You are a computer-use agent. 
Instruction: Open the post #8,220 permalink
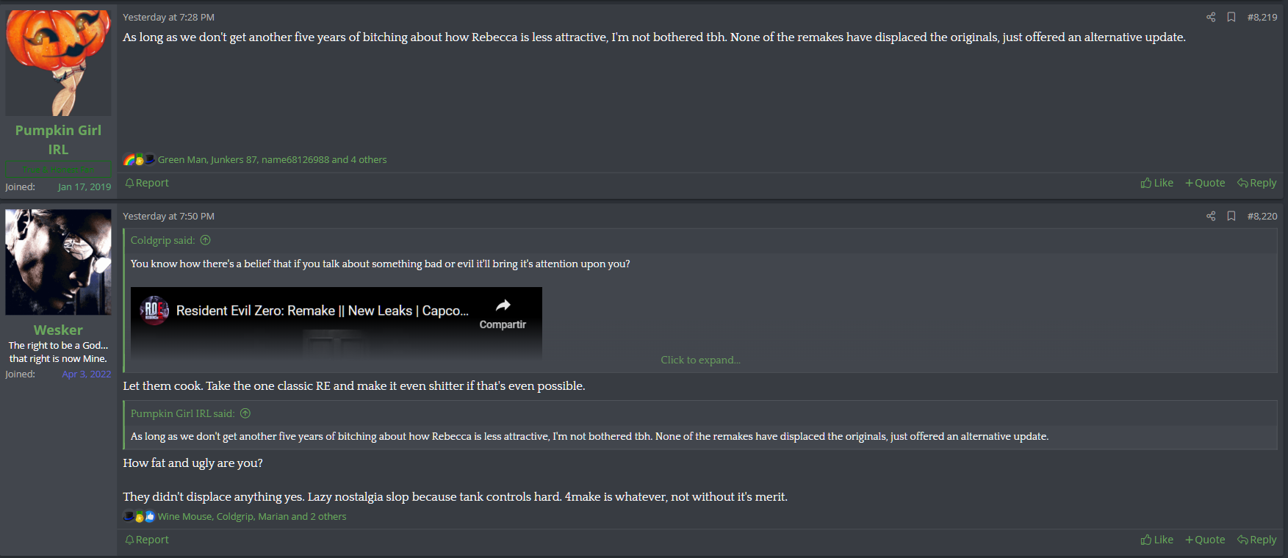coord(1262,216)
